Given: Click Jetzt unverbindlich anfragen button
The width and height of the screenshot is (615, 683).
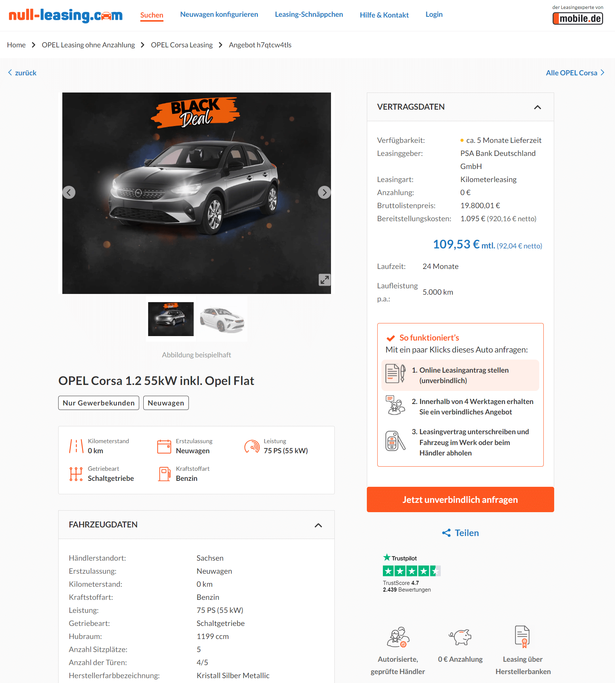Looking at the screenshot, I should [460, 499].
